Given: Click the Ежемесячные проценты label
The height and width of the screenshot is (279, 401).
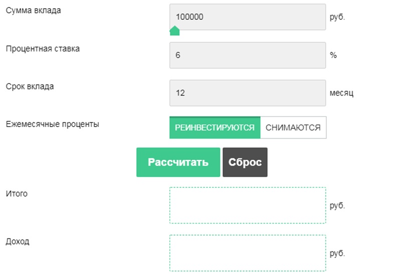Looking at the screenshot, I should [x=52, y=124].
